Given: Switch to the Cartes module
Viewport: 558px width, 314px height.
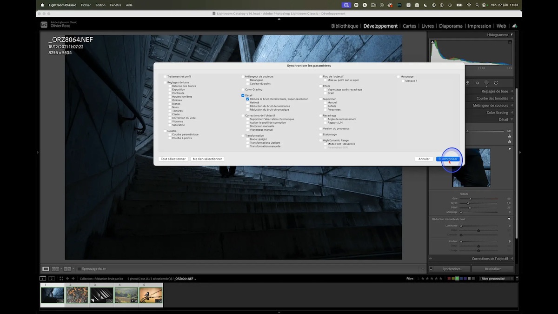Looking at the screenshot, I should coord(409,26).
